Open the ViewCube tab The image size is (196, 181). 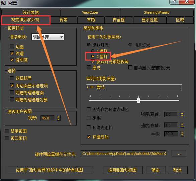click(x=90, y=12)
